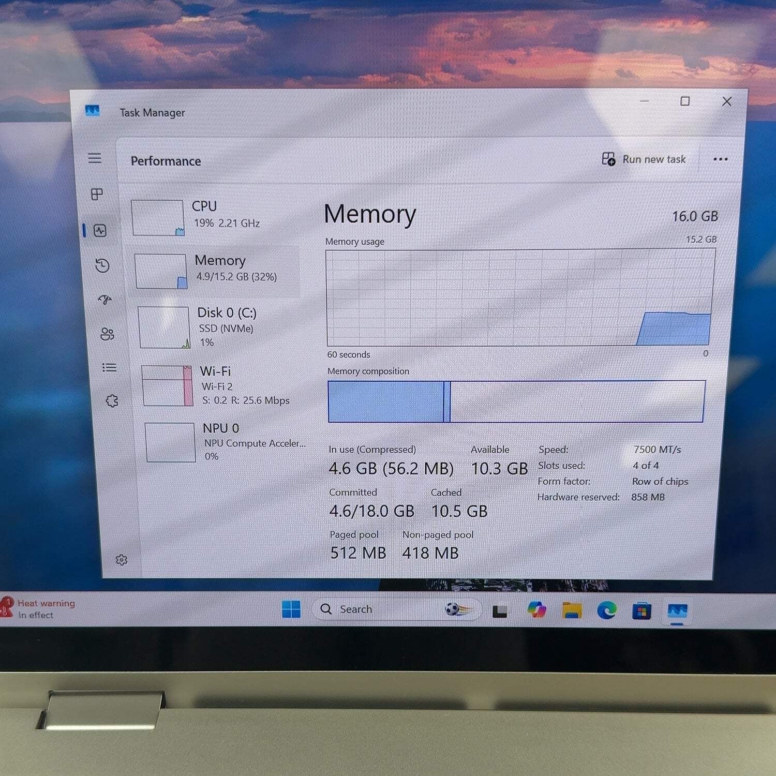This screenshot has height=776, width=776.
Task: Open File Explorer from the taskbar
Action: tap(572, 610)
